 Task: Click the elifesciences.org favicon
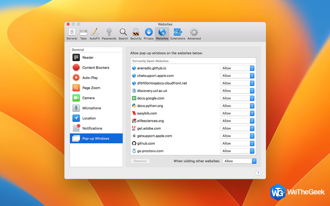(134, 121)
